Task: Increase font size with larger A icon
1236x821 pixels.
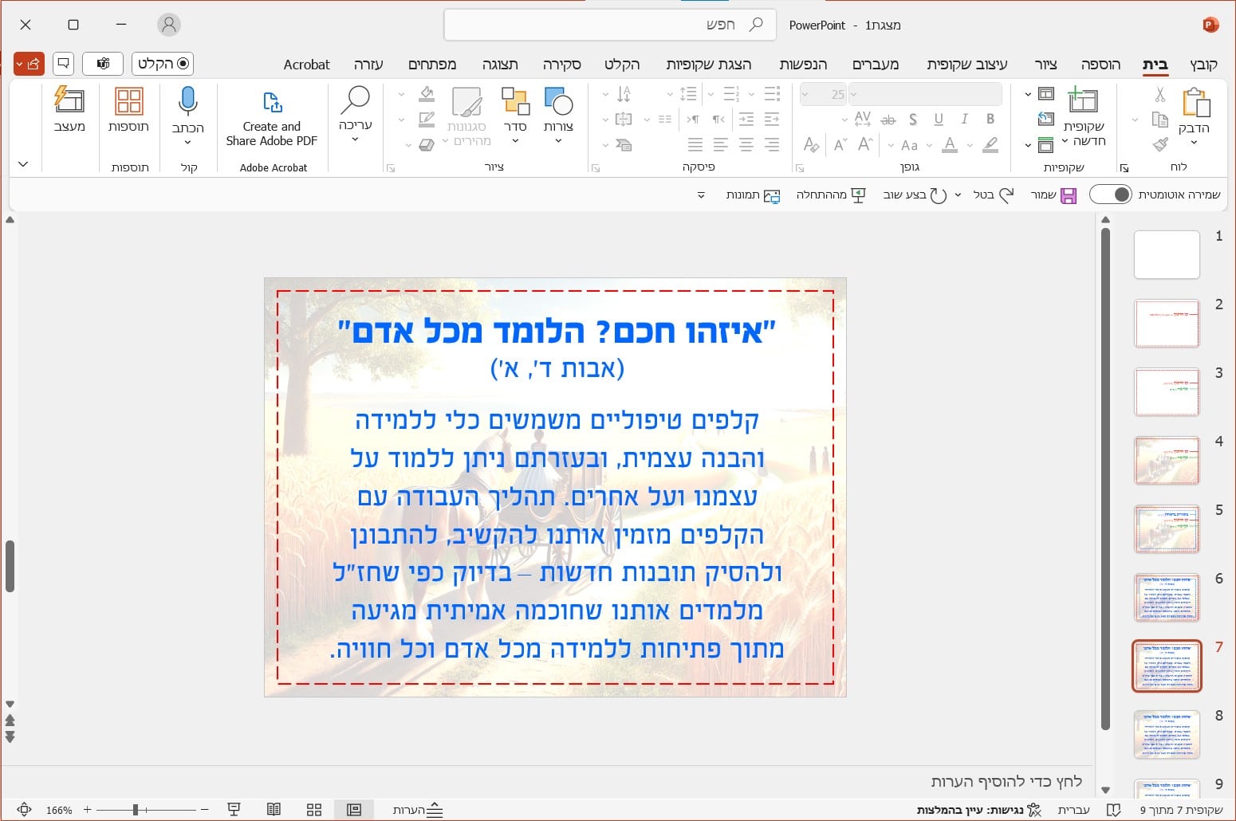Action: [865, 145]
